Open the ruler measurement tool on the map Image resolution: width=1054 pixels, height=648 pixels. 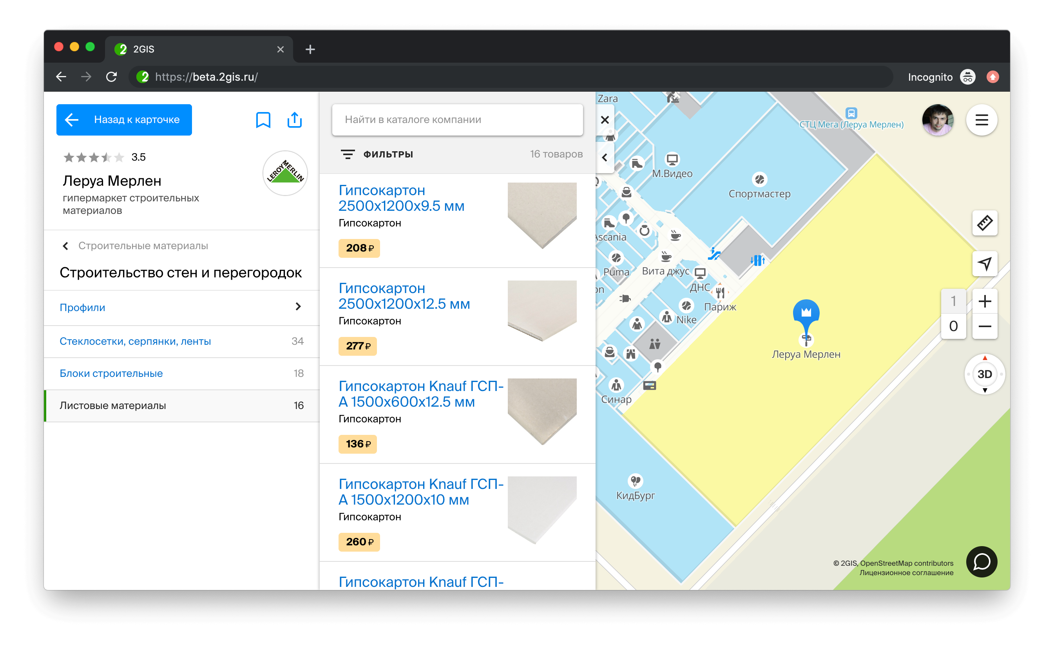[x=984, y=223]
